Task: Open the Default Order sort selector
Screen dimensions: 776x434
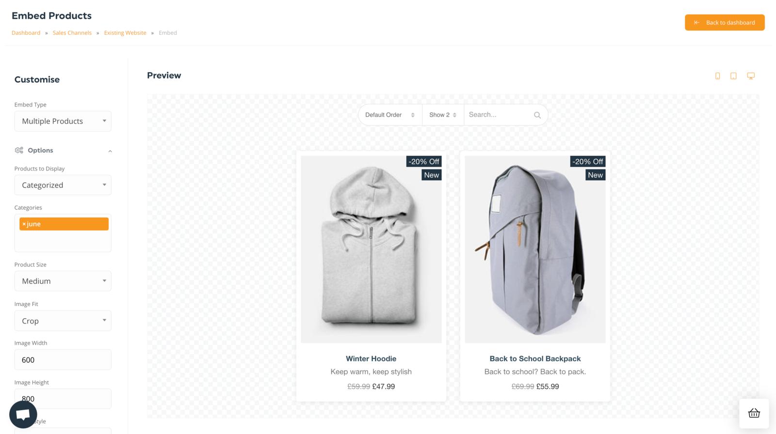Action: pos(390,115)
